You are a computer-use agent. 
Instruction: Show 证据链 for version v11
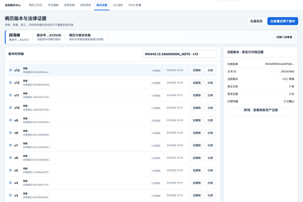point(197,95)
